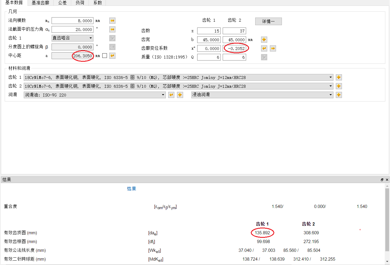Click 有效齿根圆 value 272.195
Image resolution: width=390 pixels, height=265 pixels.
[x=311, y=242]
